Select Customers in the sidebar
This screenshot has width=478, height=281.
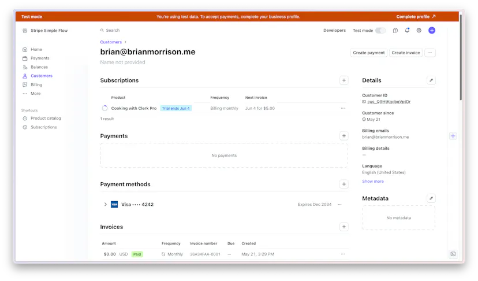(42, 76)
